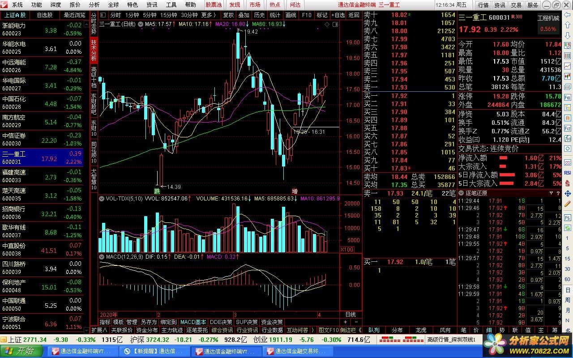The image size is (573, 358).
Task: Switch to the 自选股 tab
Action: [x=44, y=15]
